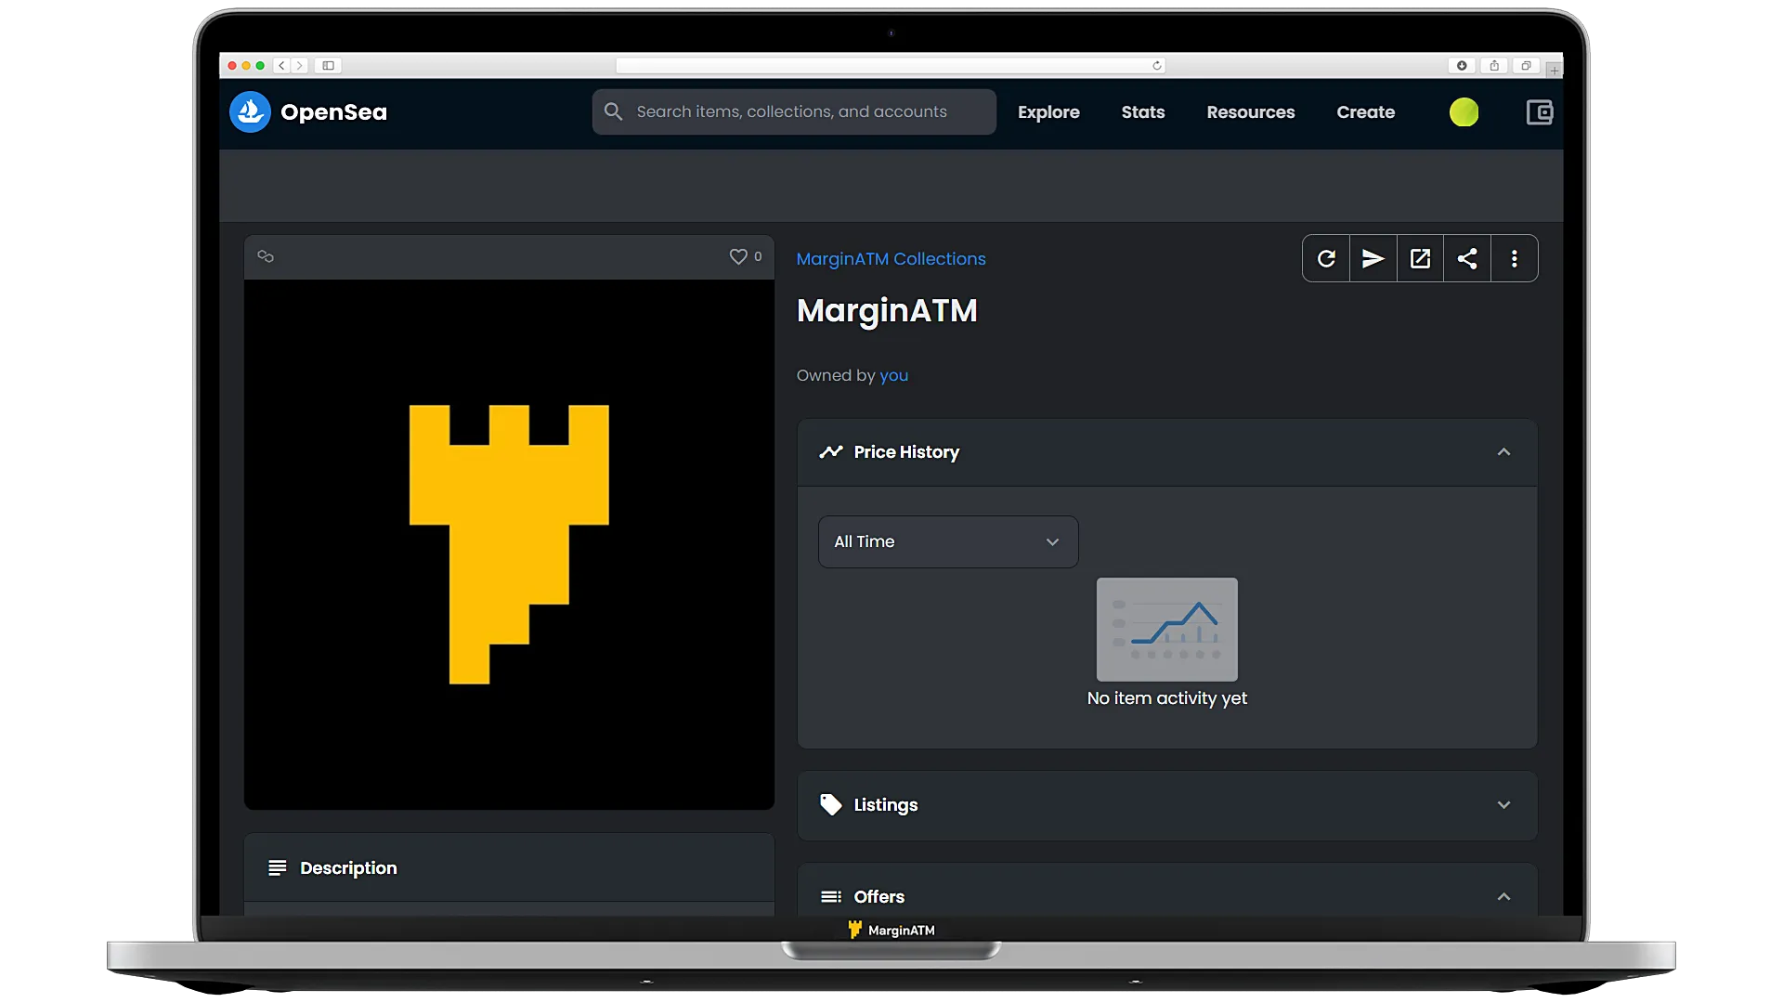This screenshot has height=1003, width=1783.
Task: Collapse the Offers section
Action: (1503, 896)
